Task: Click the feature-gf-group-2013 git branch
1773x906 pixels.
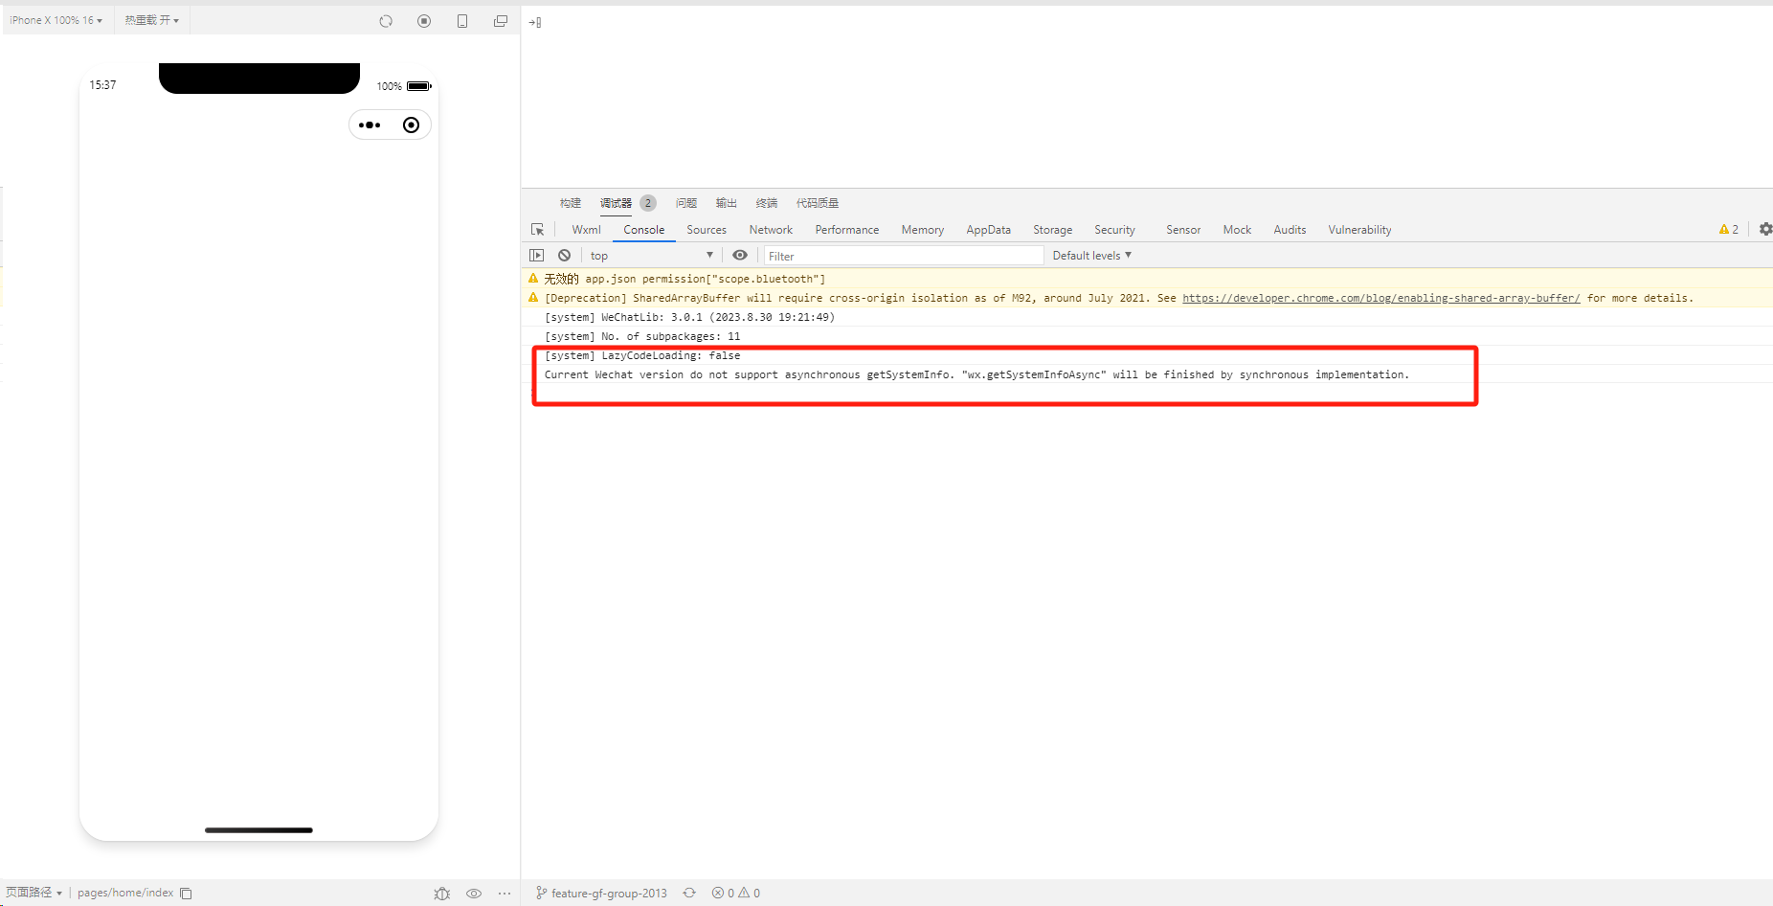Action: click(601, 894)
